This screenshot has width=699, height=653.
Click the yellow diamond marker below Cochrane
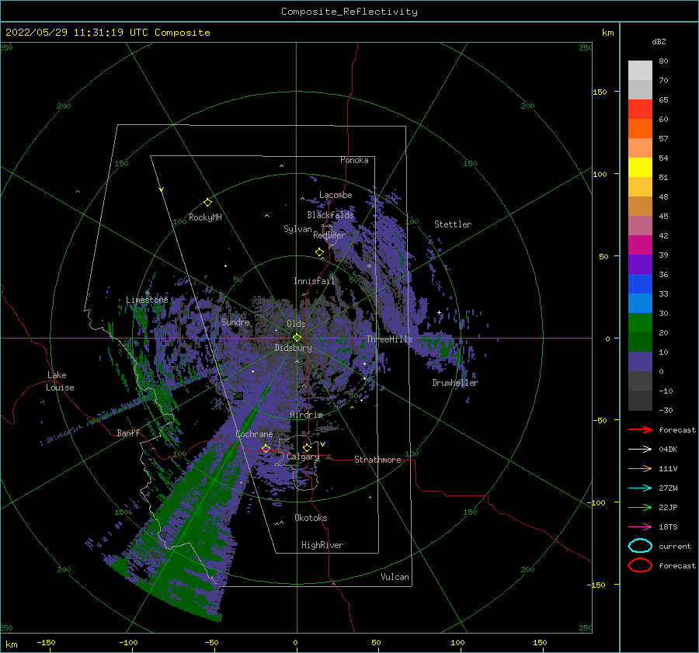pyautogui.click(x=266, y=448)
